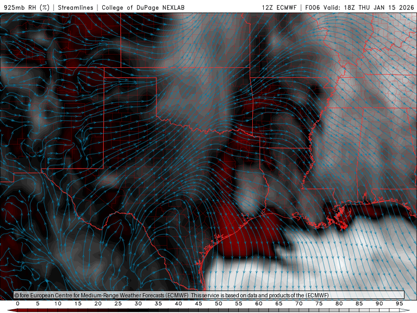Click the 70 value on the color scale
This screenshot has width=417, height=313.
(x=299, y=304)
